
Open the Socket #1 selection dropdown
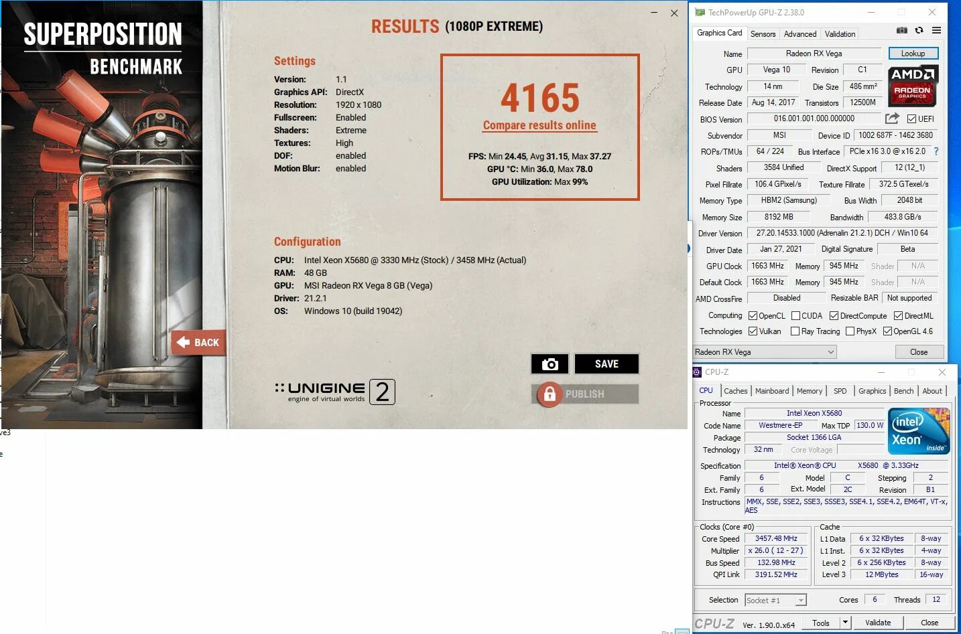(775, 601)
